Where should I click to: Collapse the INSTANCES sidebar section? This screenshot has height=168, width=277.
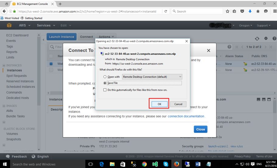pyautogui.click(x=4, y=65)
